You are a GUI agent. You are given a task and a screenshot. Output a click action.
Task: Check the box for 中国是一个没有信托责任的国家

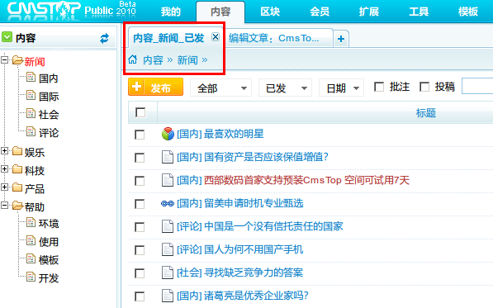(140, 227)
